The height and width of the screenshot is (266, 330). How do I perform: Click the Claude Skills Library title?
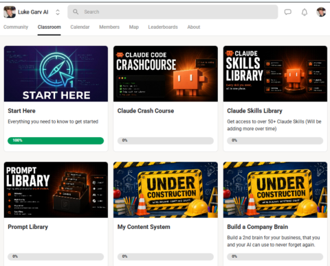(254, 111)
